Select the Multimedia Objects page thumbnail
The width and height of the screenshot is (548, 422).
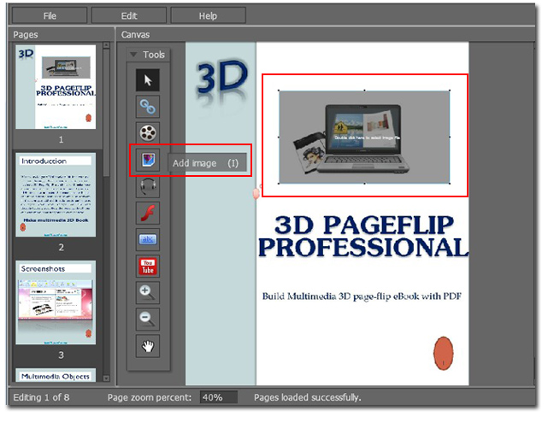pyautogui.click(x=56, y=375)
